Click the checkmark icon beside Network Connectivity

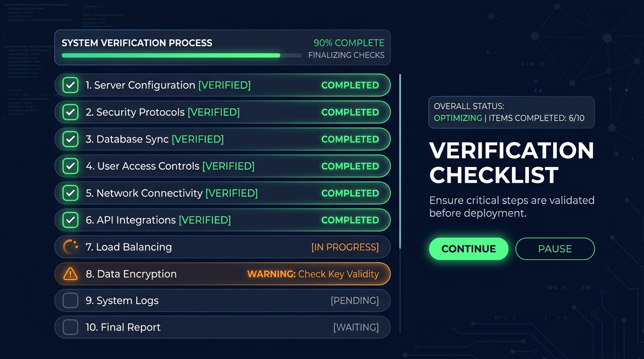pos(70,193)
